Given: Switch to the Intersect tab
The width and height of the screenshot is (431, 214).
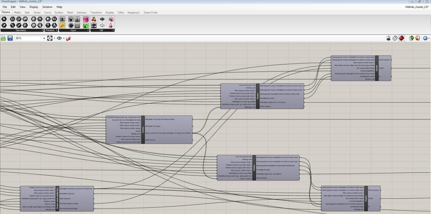Looking at the screenshot, I should (x=82, y=13).
